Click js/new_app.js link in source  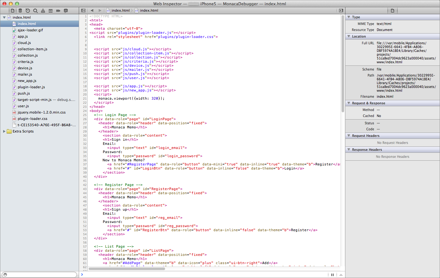tap(137, 90)
